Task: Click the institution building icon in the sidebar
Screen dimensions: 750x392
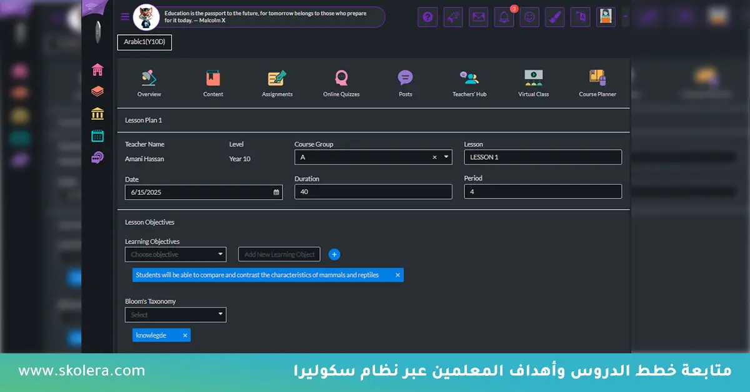Action: (97, 113)
